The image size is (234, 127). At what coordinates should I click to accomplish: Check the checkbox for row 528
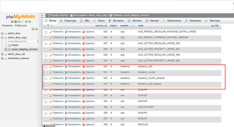[46, 50]
